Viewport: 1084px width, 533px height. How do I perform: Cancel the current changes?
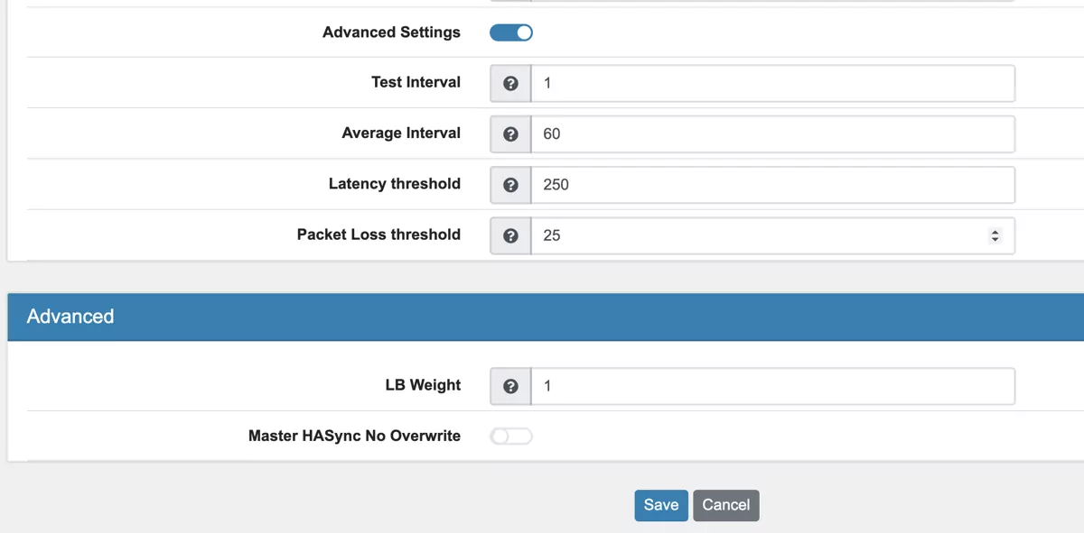coord(725,505)
